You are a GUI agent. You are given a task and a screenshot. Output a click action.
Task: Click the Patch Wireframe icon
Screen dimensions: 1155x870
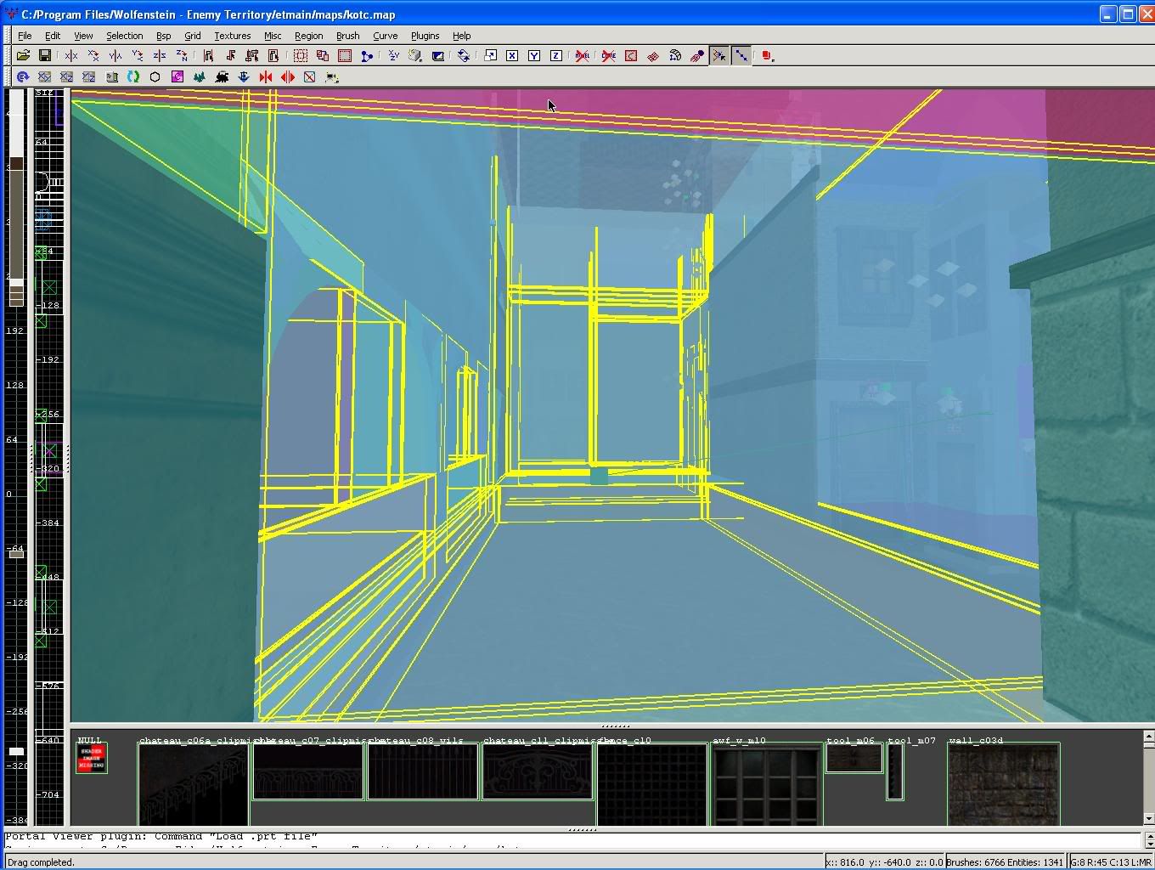point(653,56)
